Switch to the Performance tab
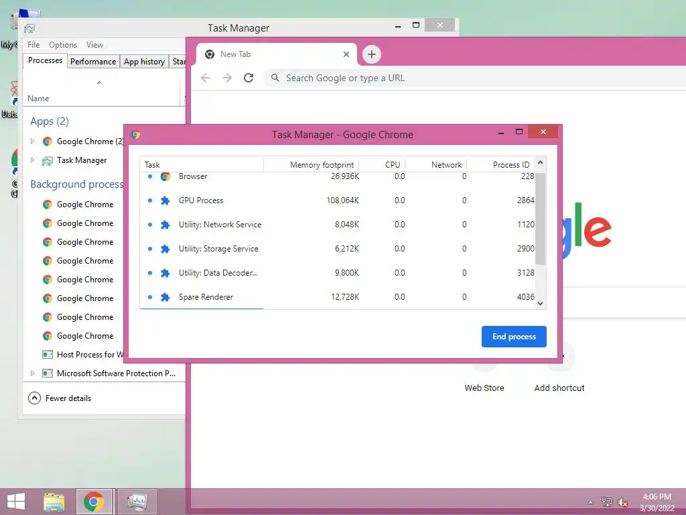This screenshot has width=686, height=515. click(x=92, y=62)
